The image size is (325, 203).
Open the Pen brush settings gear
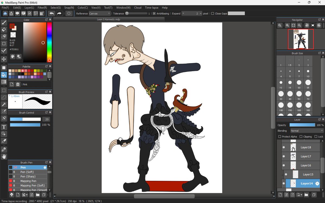pos(45,168)
